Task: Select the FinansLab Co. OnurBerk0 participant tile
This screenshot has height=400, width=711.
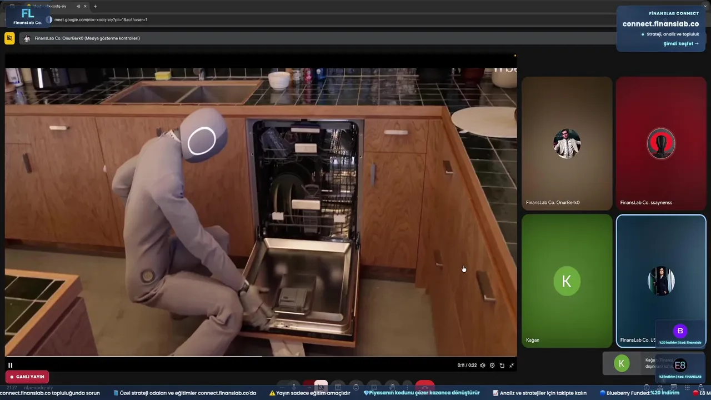Action: pos(567,143)
